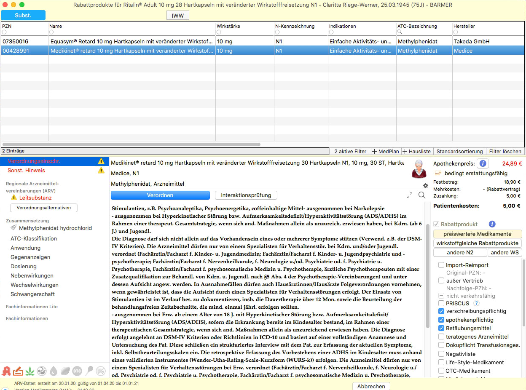This screenshot has width=526, height=390.
Task: Show preiswertere Medikamente
Action: tap(478, 234)
